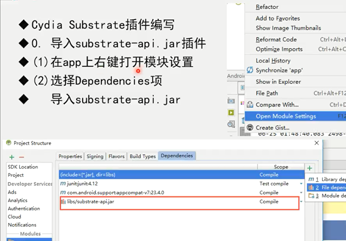This screenshot has width=346, height=241.
Task: Click the green plus add-dependency button
Action: [x=310, y=168]
